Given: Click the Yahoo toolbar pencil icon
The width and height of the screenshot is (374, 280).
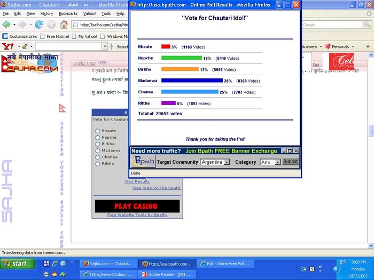Looking at the screenshot, I should tap(25, 46).
